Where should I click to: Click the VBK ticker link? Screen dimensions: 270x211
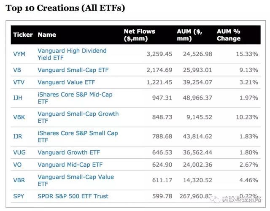(19, 117)
